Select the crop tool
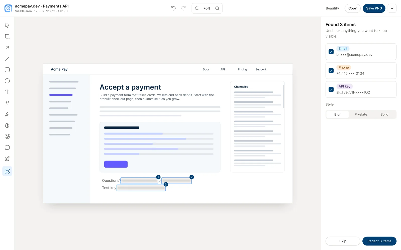This screenshot has width=401, height=250. pyautogui.click(x=7, y=36)
